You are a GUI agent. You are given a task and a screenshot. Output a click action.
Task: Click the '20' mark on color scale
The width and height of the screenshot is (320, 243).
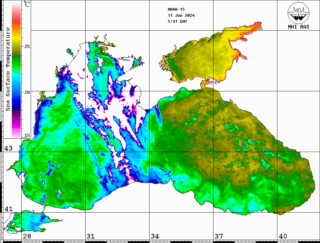click(x=27, y=92)
